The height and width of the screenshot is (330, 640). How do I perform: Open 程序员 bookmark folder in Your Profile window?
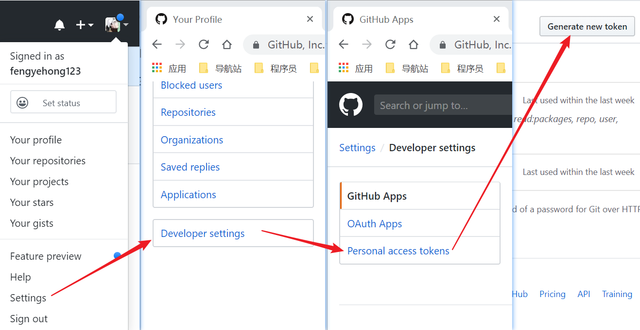point(276,68)
